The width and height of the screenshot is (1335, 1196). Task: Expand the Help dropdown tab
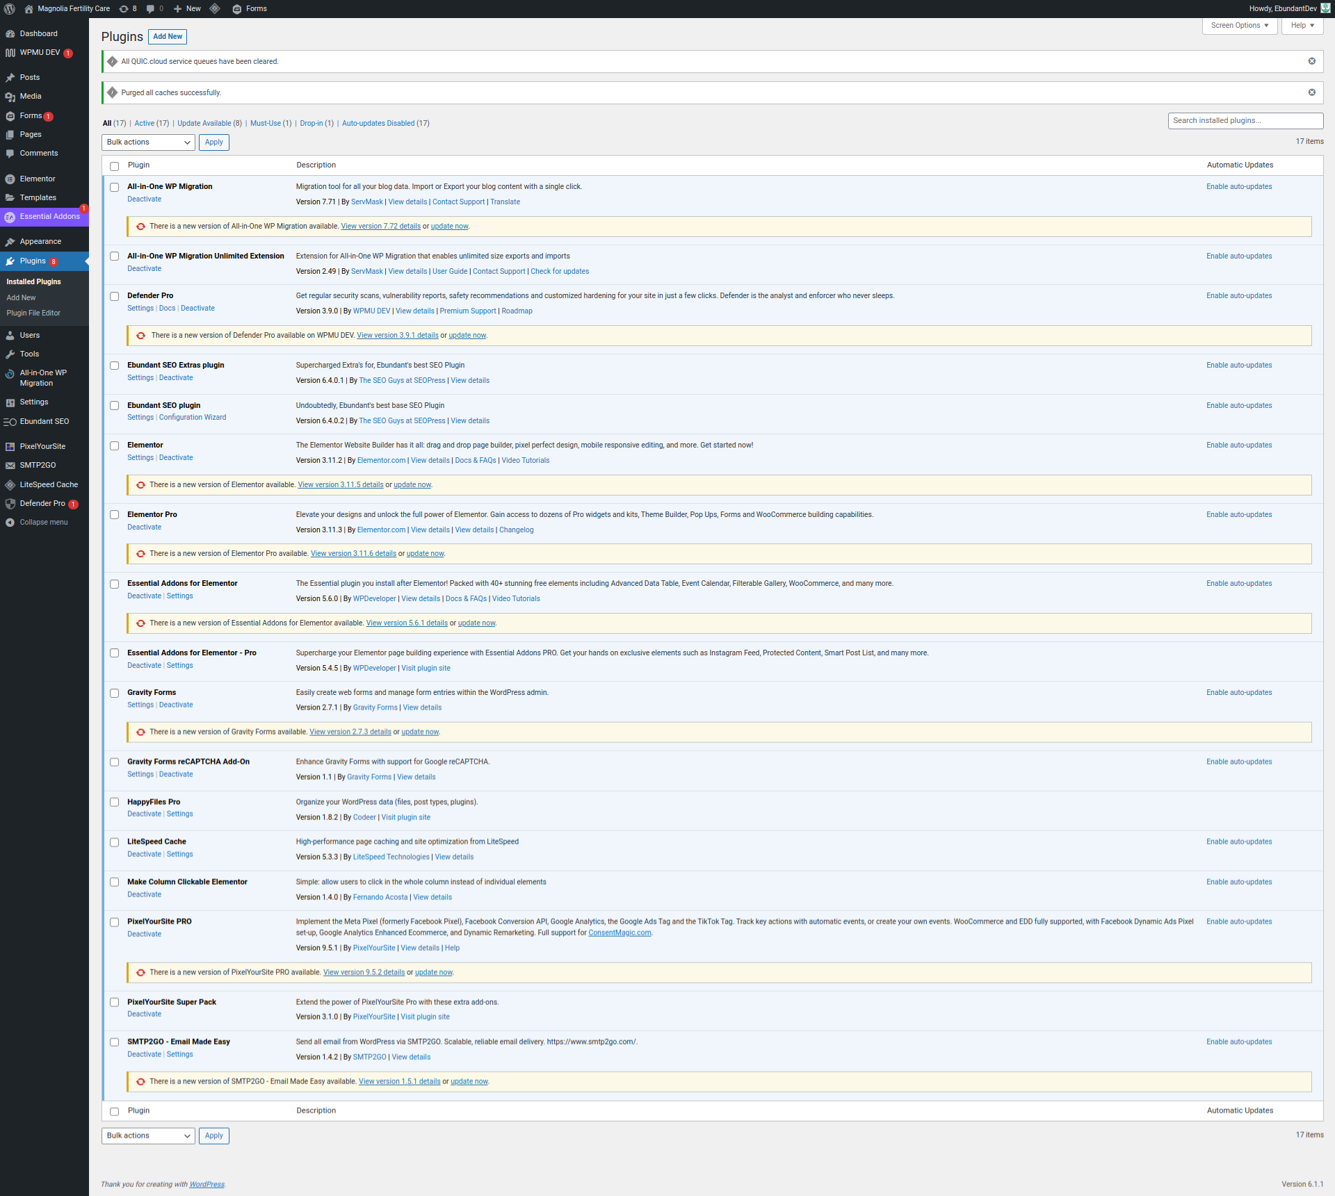click(1302, 26)
